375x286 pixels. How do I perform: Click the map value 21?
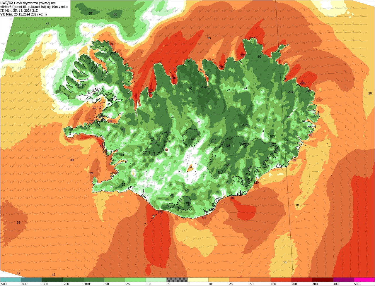[289, 117]
